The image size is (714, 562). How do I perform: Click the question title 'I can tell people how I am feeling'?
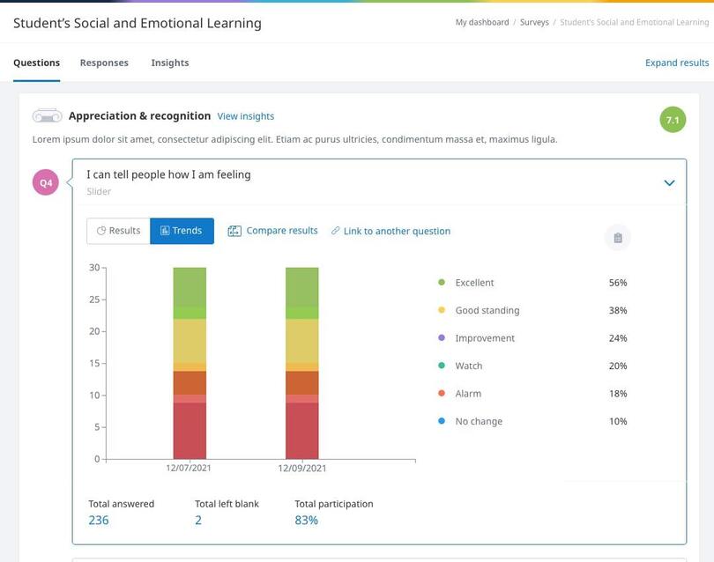pos(168,174)
